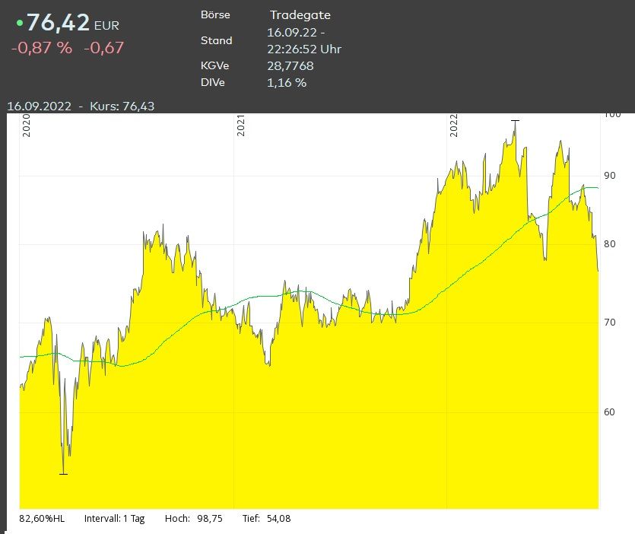Click the 2020 year marker on chart
Screen dimensions: 635x534
(26, 126)
